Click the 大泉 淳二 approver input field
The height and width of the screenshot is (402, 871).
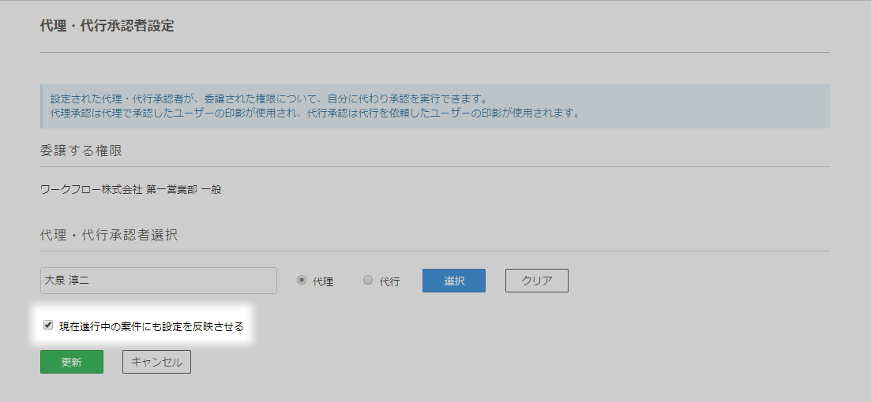(x=158, y=281)
